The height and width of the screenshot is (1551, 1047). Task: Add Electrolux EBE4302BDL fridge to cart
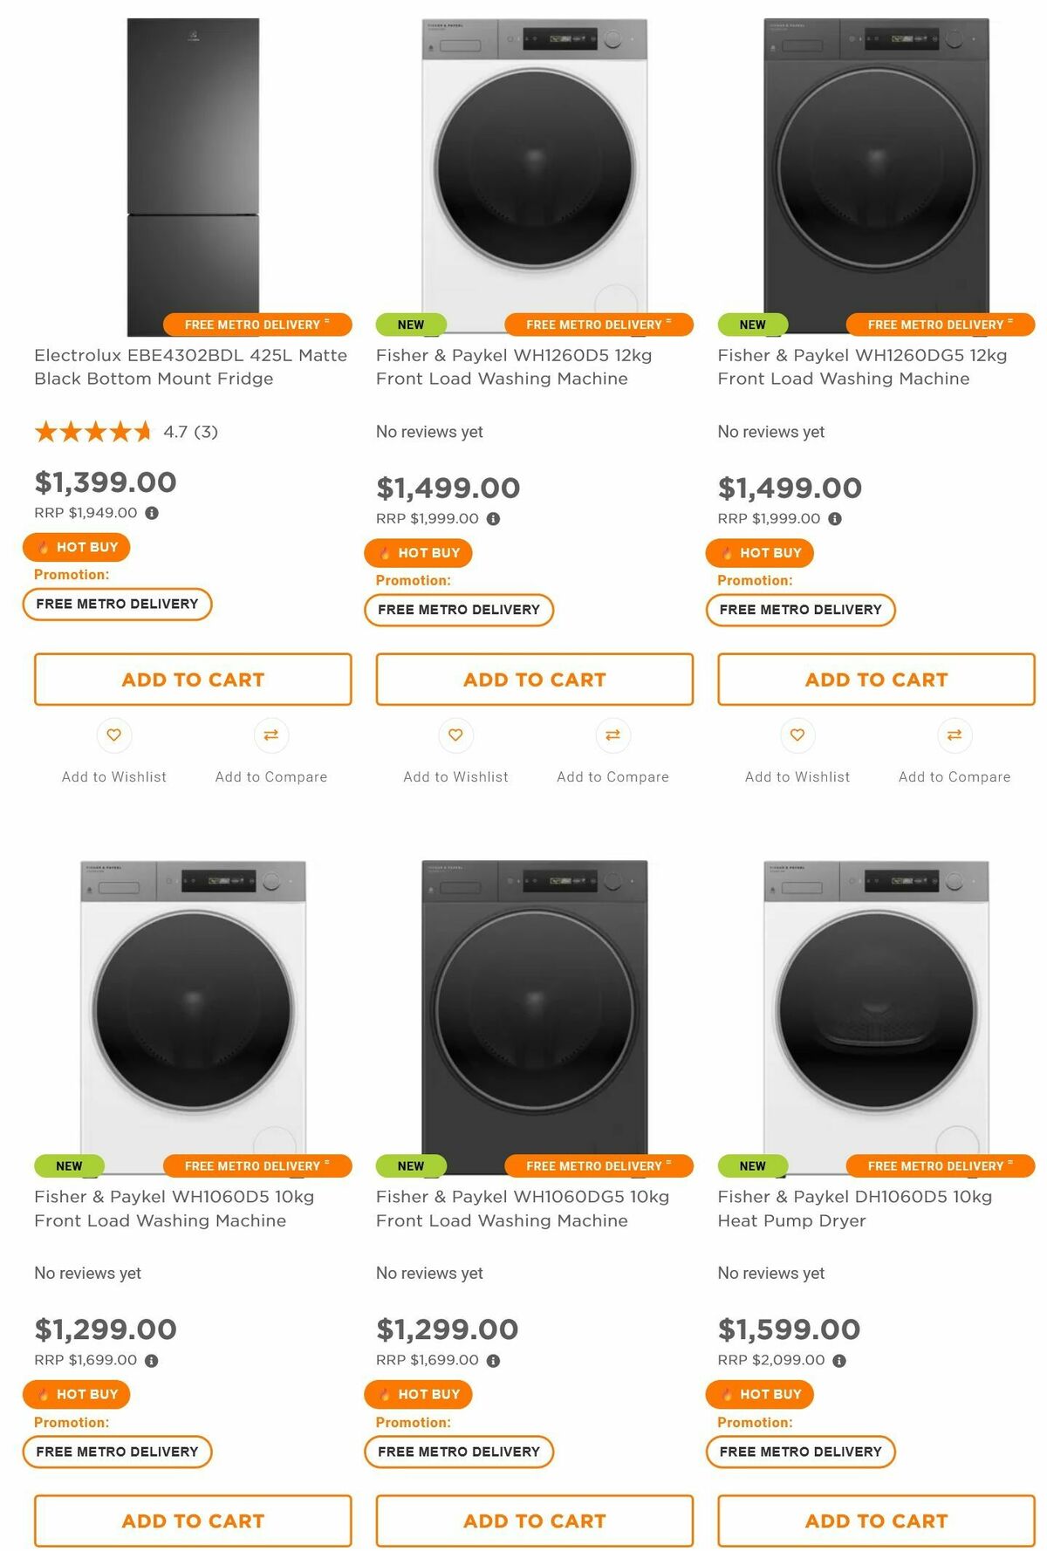193,679
